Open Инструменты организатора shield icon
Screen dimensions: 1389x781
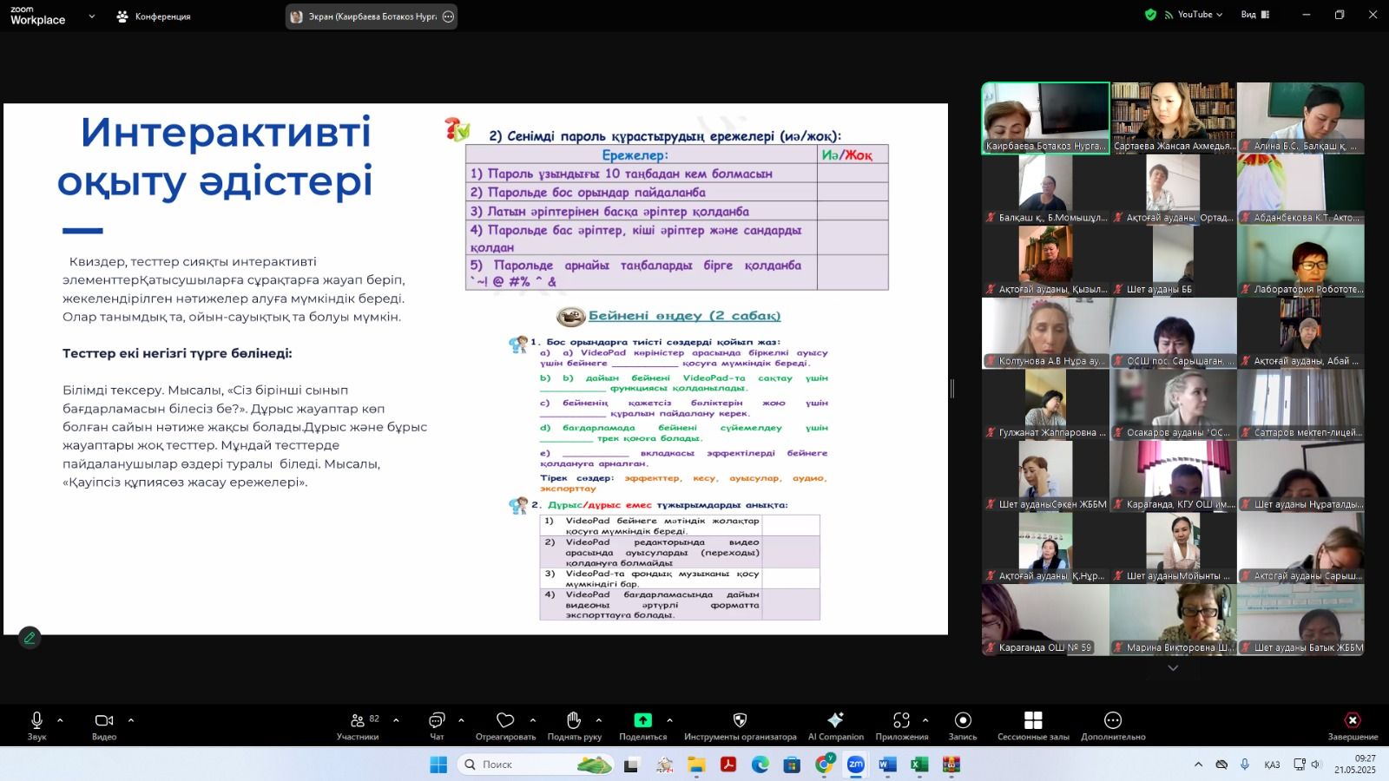740,721
